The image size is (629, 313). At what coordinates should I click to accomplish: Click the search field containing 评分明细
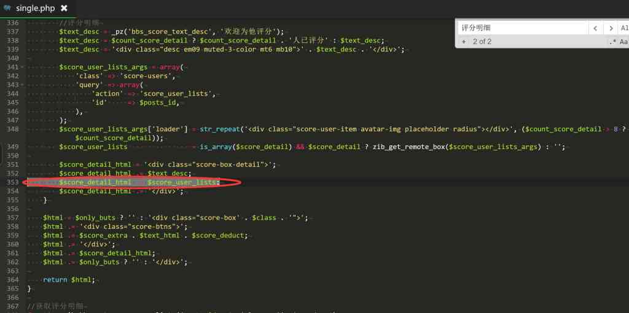[522, 28]
